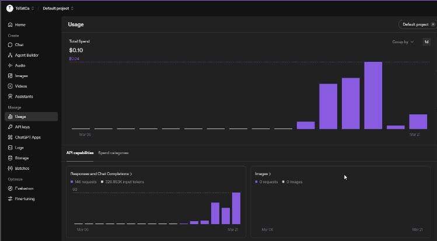This screenshot has width=437, height=241.
Task: Open the Default project selector dropdown
Action: (x=58, y=8)
